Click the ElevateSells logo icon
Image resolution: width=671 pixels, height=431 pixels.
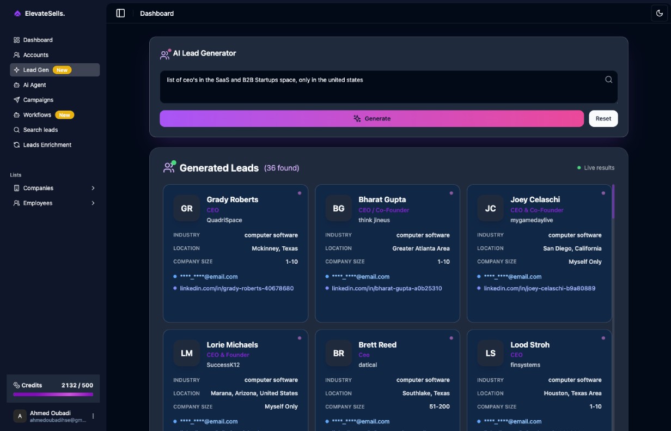click(17, 14)
